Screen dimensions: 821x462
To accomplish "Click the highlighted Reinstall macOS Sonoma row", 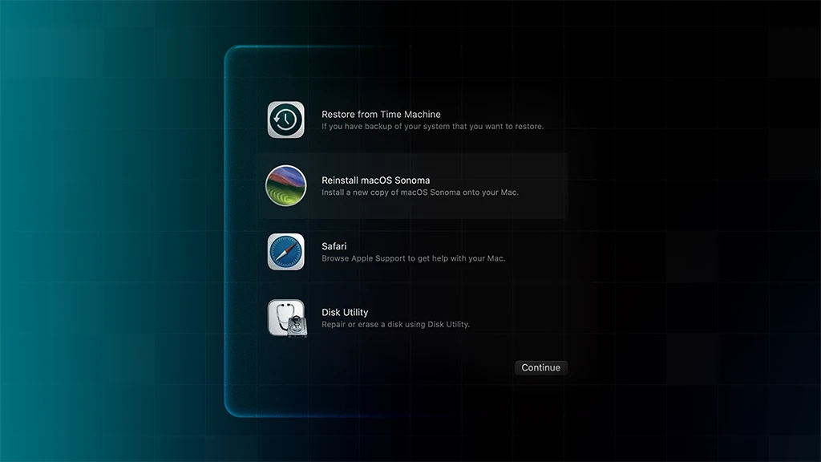I will pyautogui.click(x=410, y=185).
